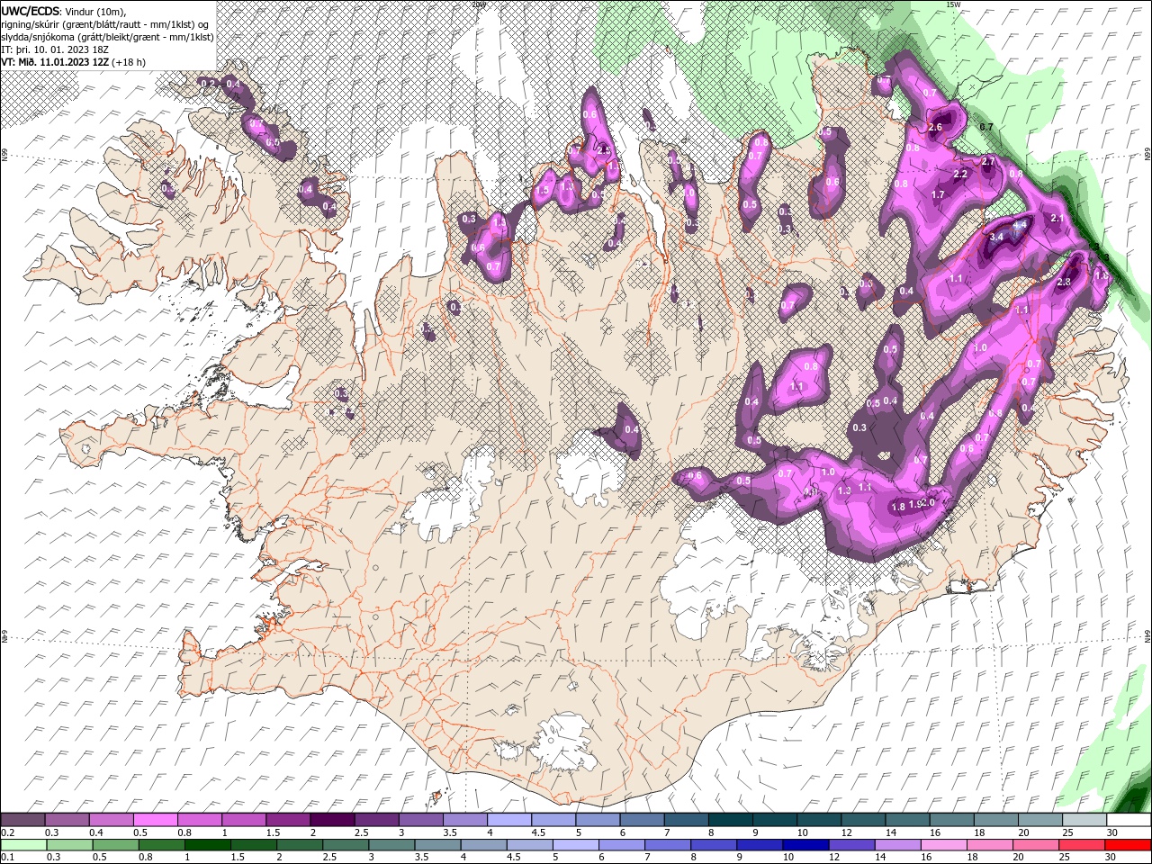Click the 2.6 snowfall value in northeast
Screen dimensions: 1152x864
935,127
